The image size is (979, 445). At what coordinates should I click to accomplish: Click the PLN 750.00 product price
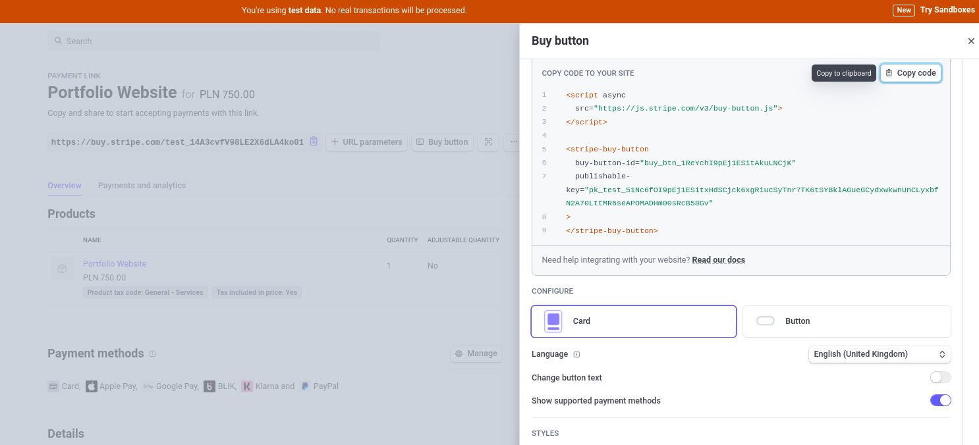coord(104,278)
